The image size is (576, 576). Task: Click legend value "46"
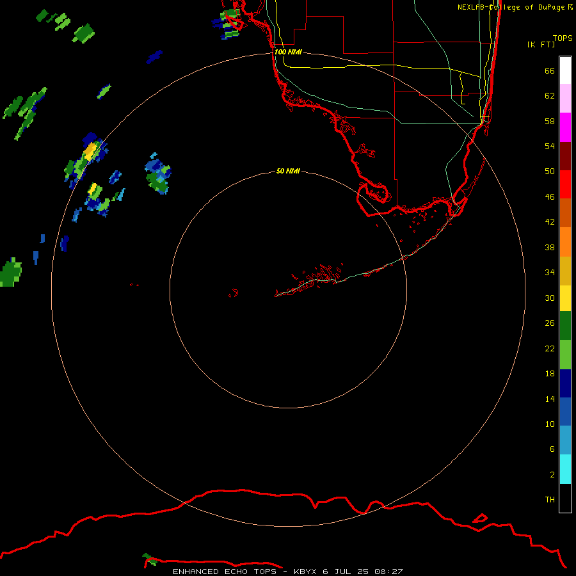click(550, 197)
